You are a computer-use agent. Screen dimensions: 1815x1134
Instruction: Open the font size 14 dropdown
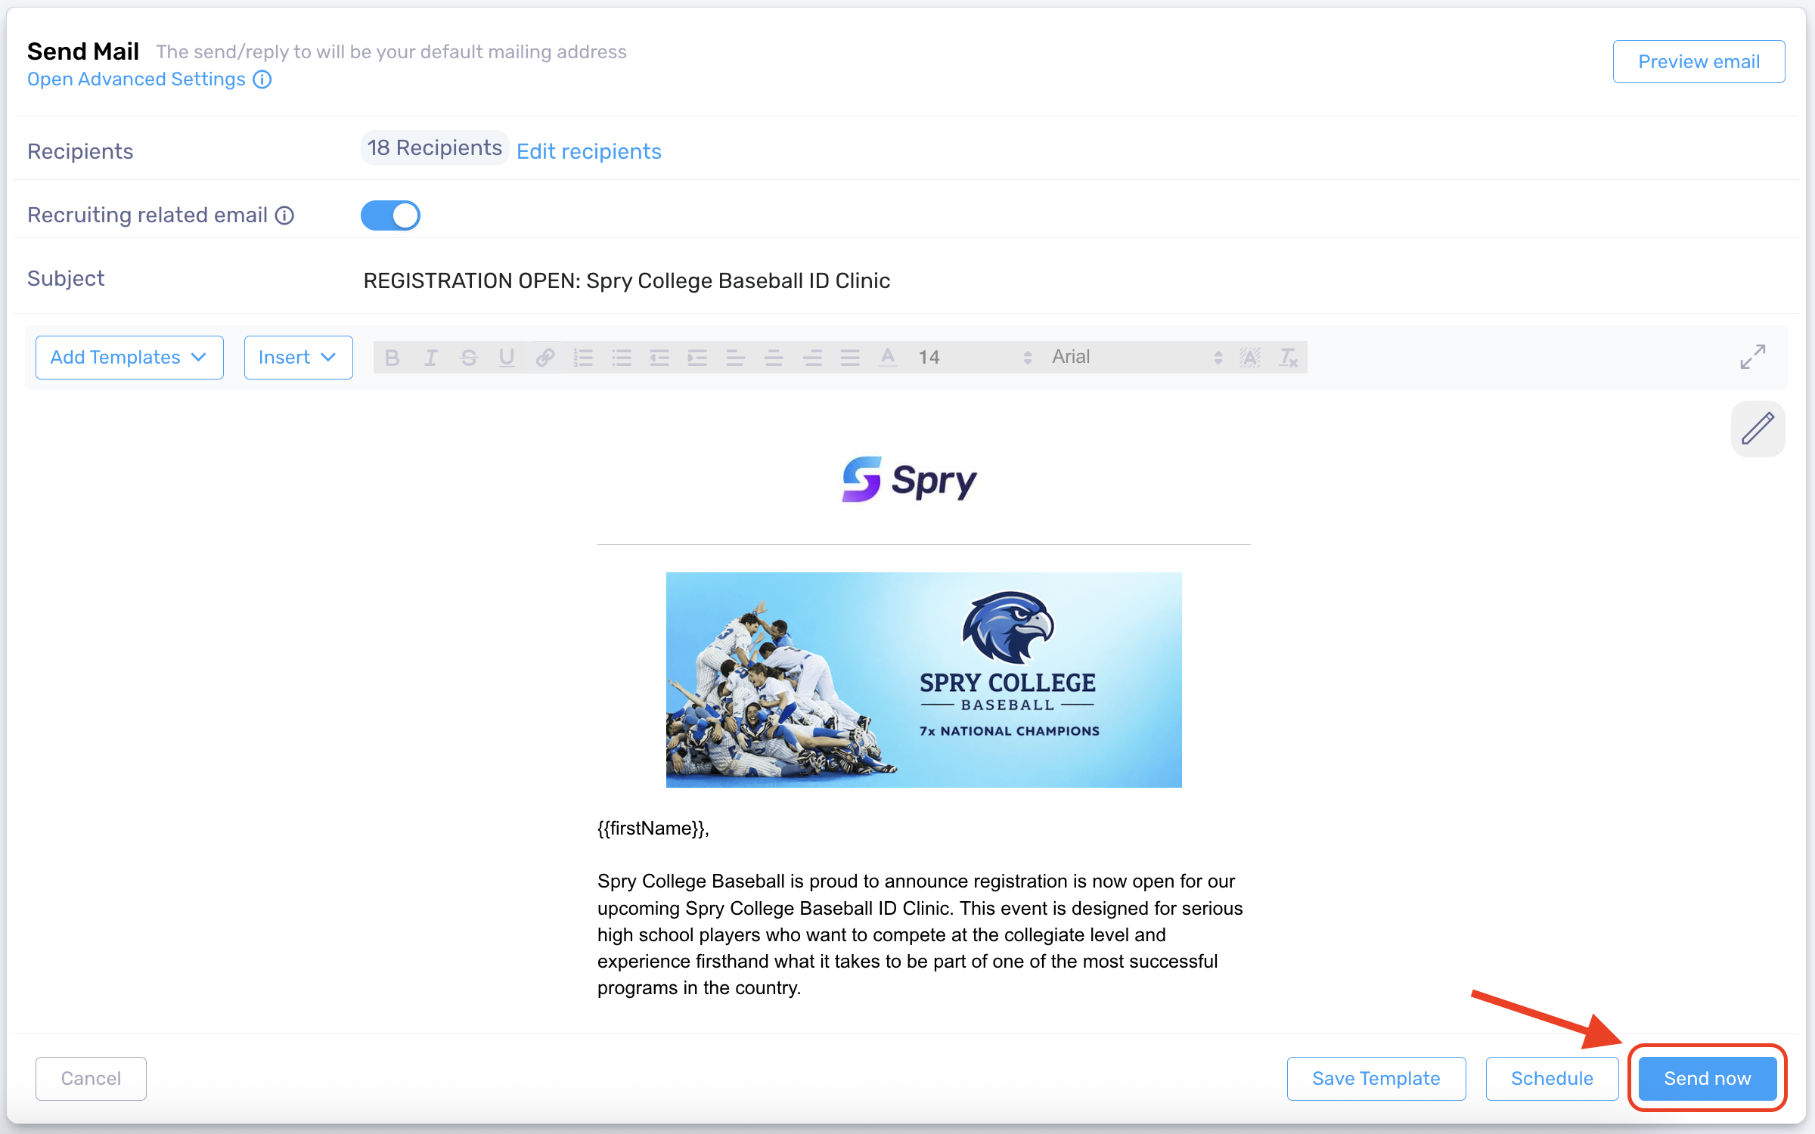975,358
